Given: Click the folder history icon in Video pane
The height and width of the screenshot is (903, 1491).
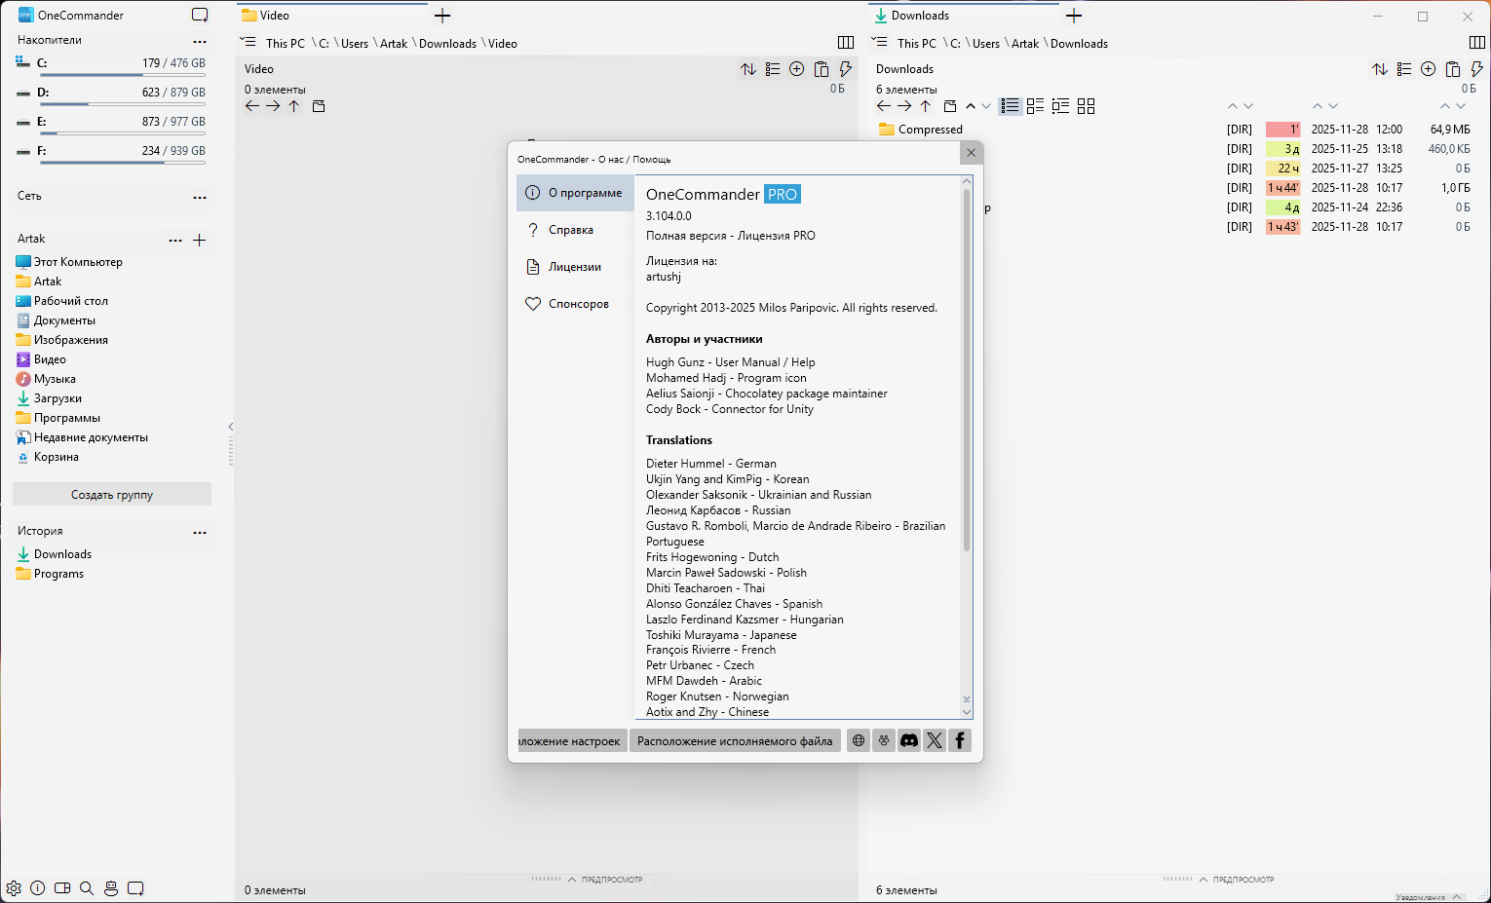Looking at the screenshot, I should point(319,106).
